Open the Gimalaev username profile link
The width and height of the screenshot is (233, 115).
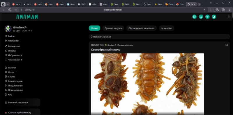click(x=20, y=27)
